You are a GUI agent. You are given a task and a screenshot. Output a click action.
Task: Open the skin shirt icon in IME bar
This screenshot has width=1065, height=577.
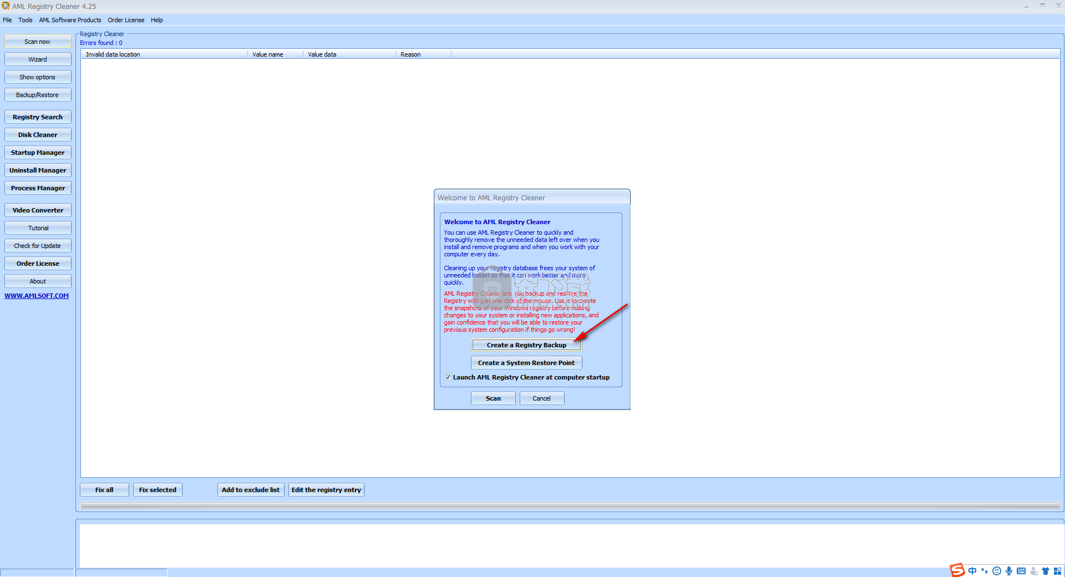click(x=1045, y=571)
